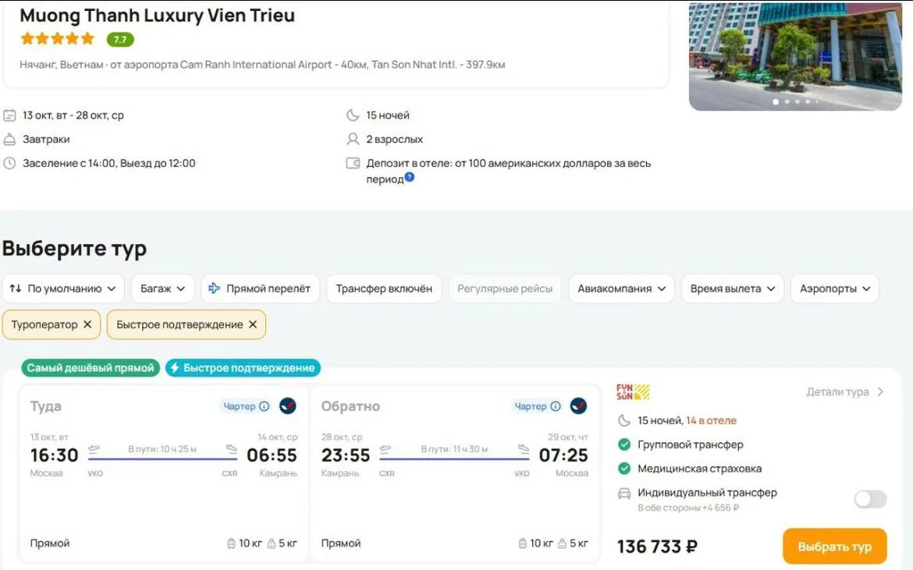Screen dimensions: 913x570
Task: Open the Время вылета dropdown
Action: (x=733, y=289)
